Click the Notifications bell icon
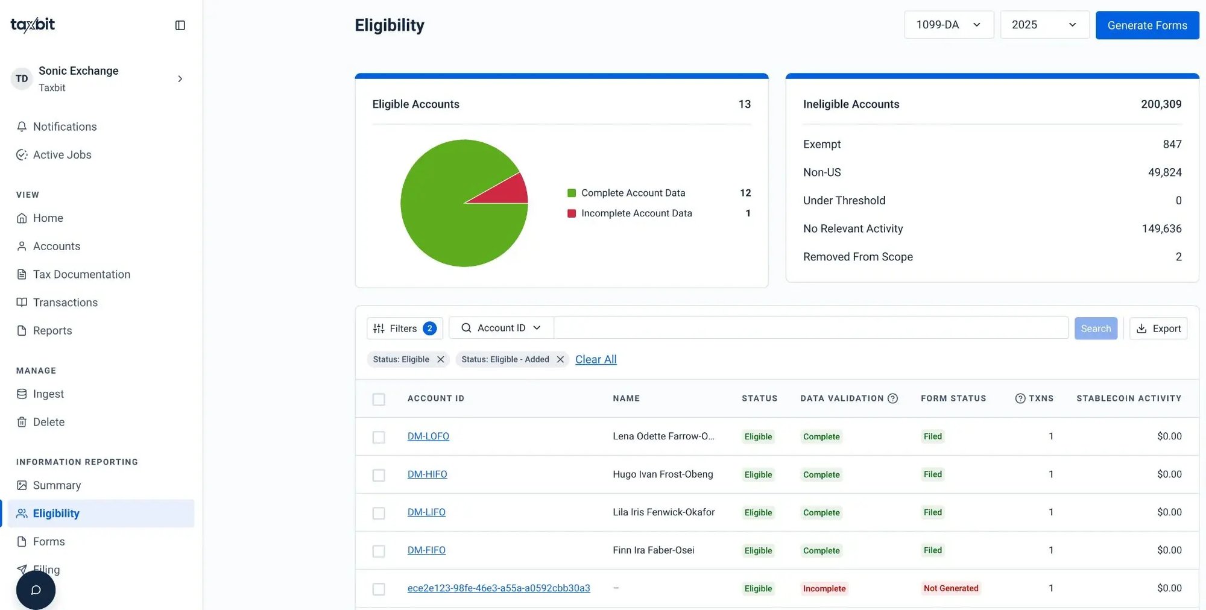The height and width of the screenshot is (610, 1206). pyautogui.click(x=22, y=127)
